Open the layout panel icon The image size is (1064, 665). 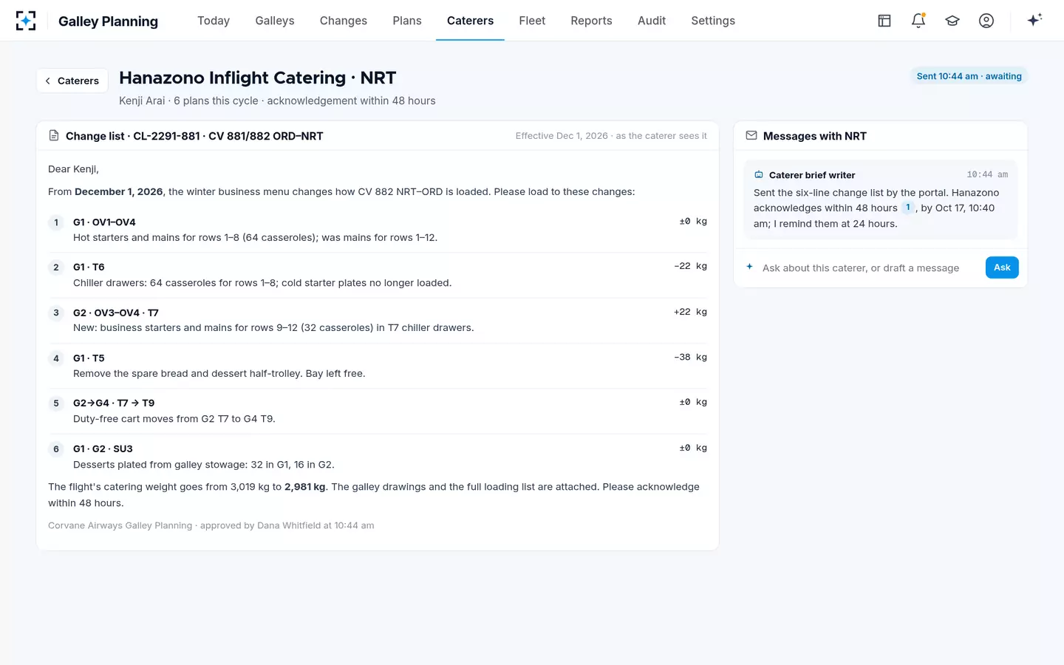coord(884,21)
